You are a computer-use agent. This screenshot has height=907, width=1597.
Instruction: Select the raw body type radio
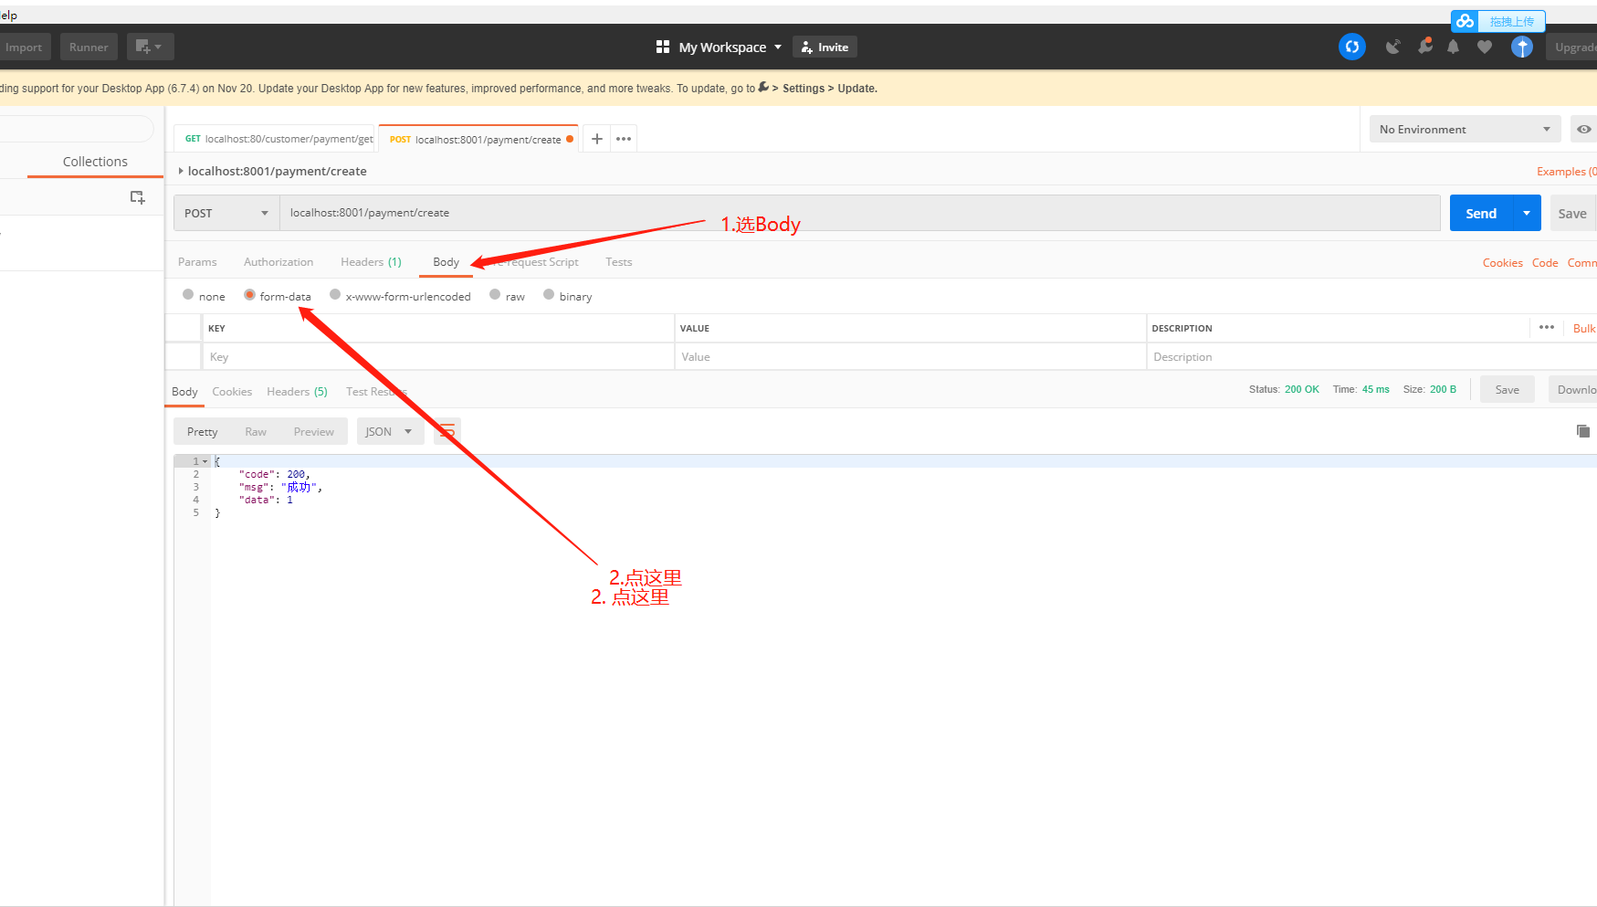click(495, 294)
